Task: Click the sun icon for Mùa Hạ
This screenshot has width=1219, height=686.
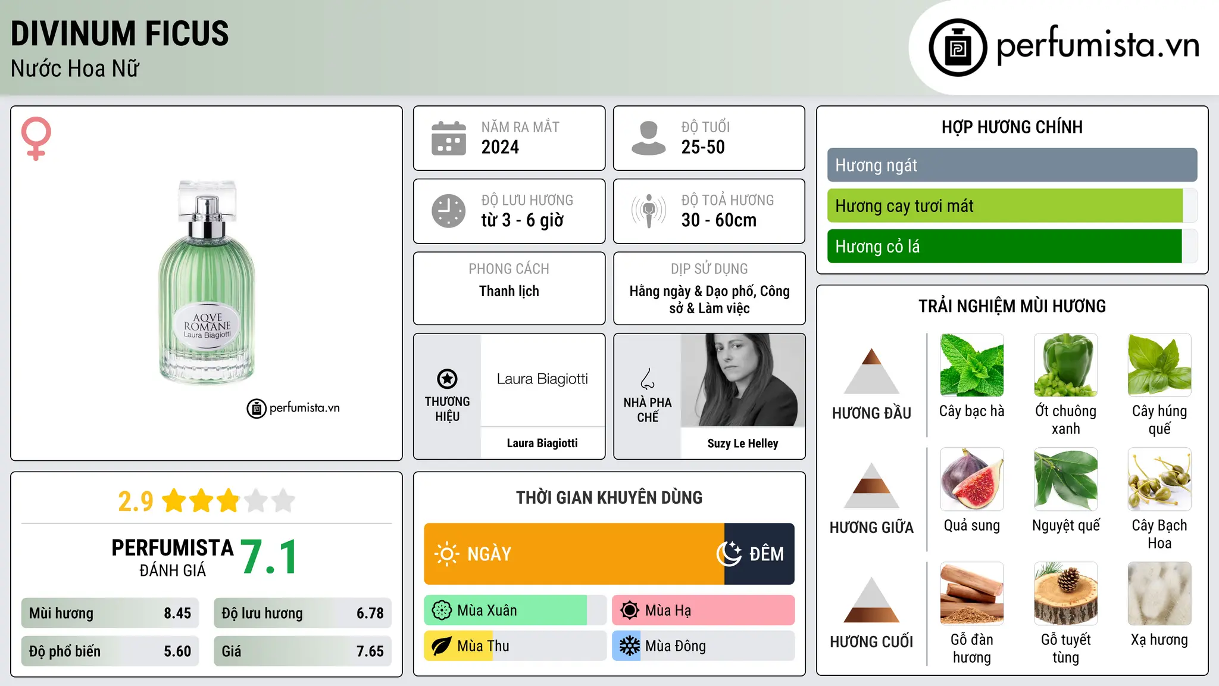Action: pos(630,610)
